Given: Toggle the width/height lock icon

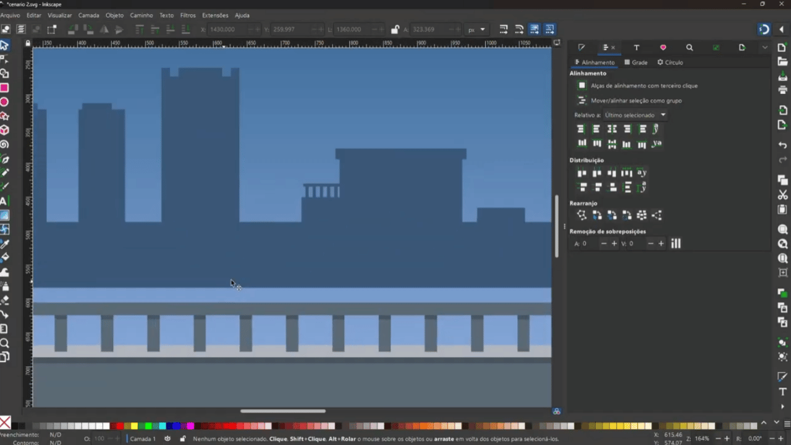Looking at the screenshot, I should click(x=395, y=30).
